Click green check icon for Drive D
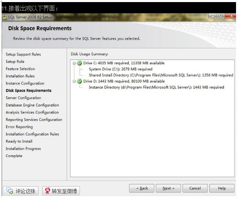The image size is (241, 199). pyautogui.click(x=80, y=81)
